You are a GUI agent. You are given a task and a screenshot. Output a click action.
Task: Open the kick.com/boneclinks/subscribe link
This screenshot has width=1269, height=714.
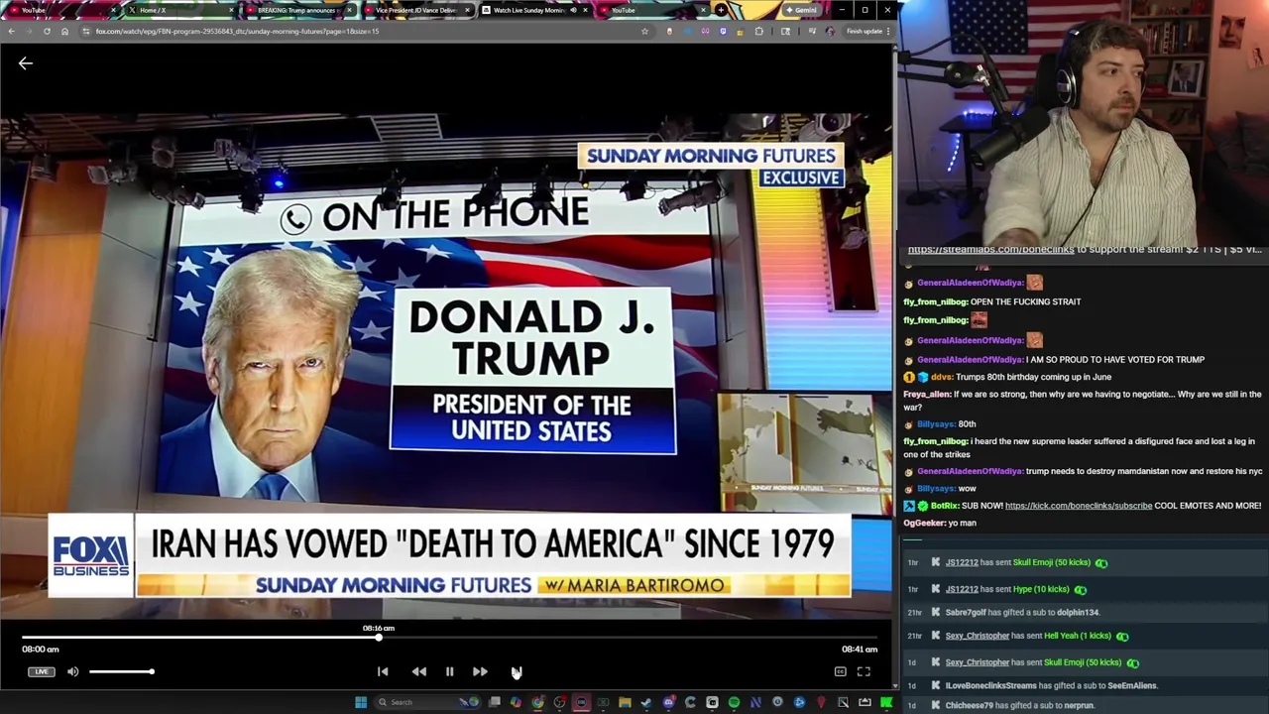click(x=1079, y=506)
